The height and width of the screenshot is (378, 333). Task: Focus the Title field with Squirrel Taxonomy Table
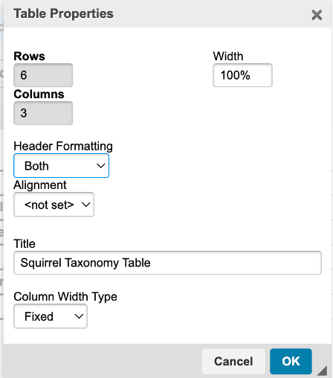pyautogui.click(x=167, y=263)
